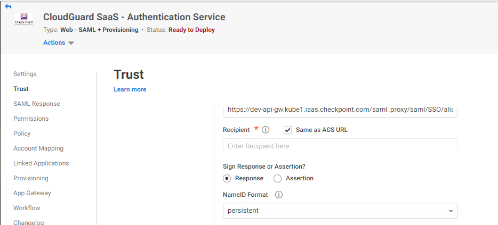
Task: Open the Workflow section
Action: [27, 208]
